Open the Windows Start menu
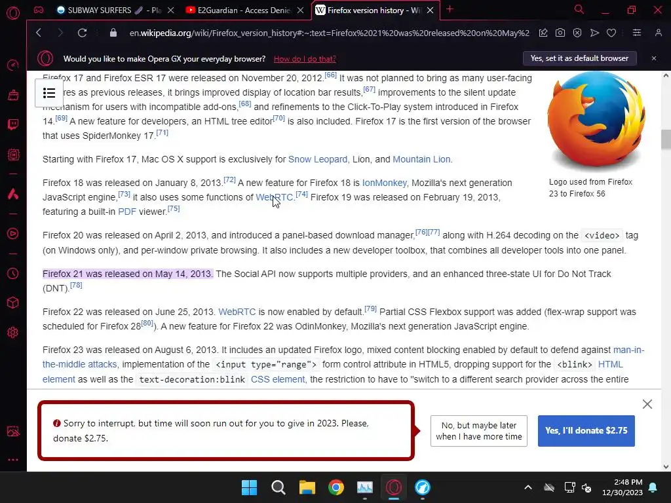The height and width of the screenshot is (503, 671). tap(249, 487)
